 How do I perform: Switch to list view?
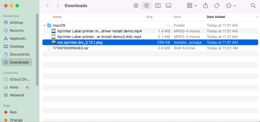[x=146, y=6]
